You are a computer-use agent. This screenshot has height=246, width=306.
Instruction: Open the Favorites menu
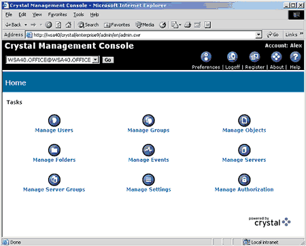[x=57, y=15]
